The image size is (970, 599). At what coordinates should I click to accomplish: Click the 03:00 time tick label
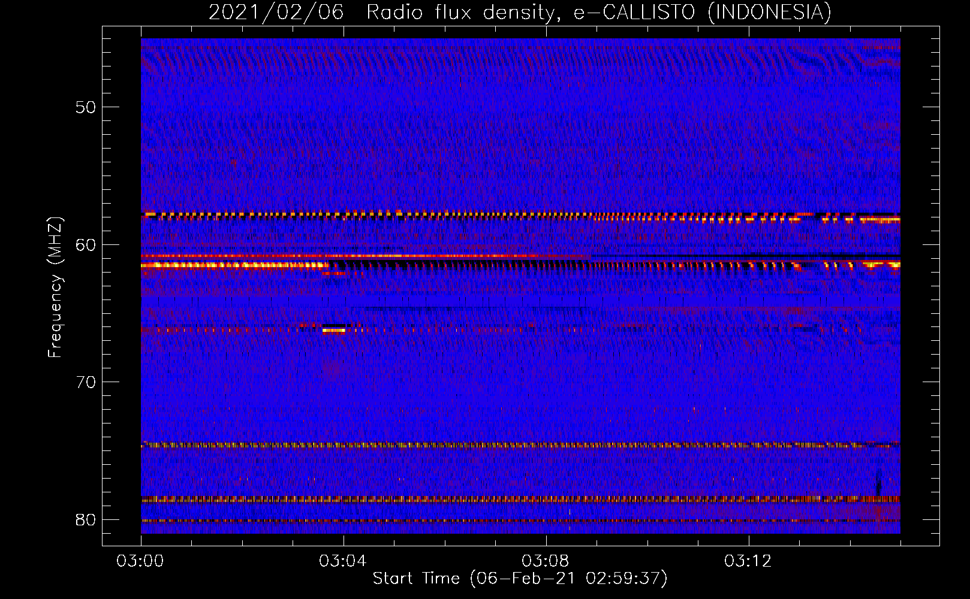141,561
